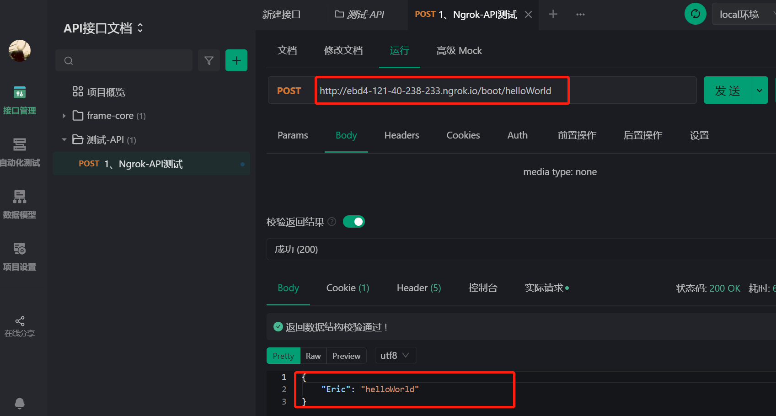Screen dimensions: 776x416
Task: Open the tab more options ellipsis
Action: coord(580,15)
